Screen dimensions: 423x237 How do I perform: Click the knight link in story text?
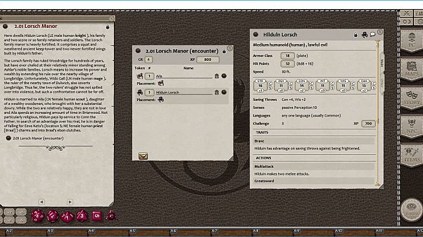(x=80, y=36)
